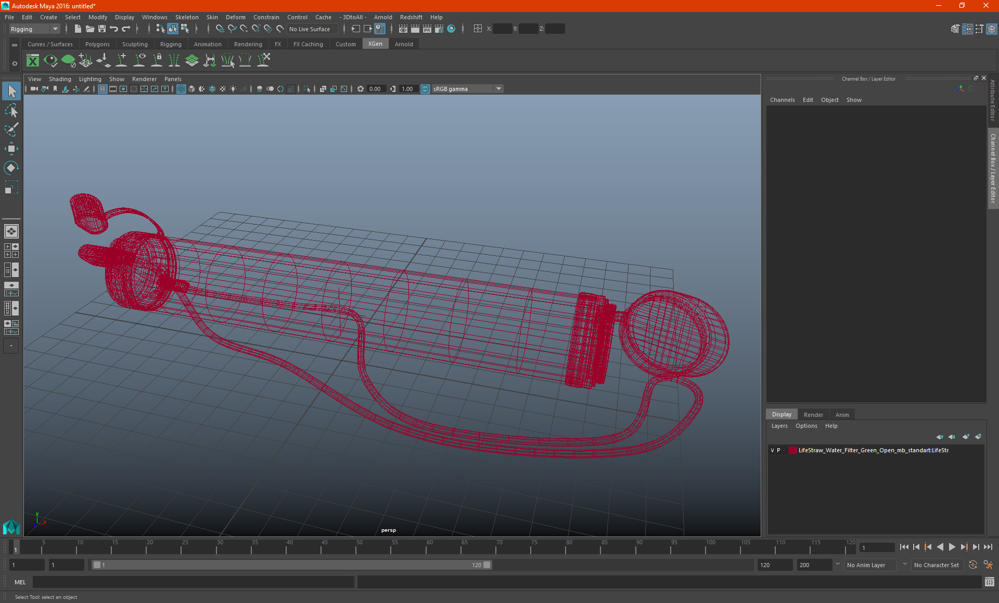This screenshot has width=999, height=603.
Task: Open the No Live Surface field
Action: 312,29
